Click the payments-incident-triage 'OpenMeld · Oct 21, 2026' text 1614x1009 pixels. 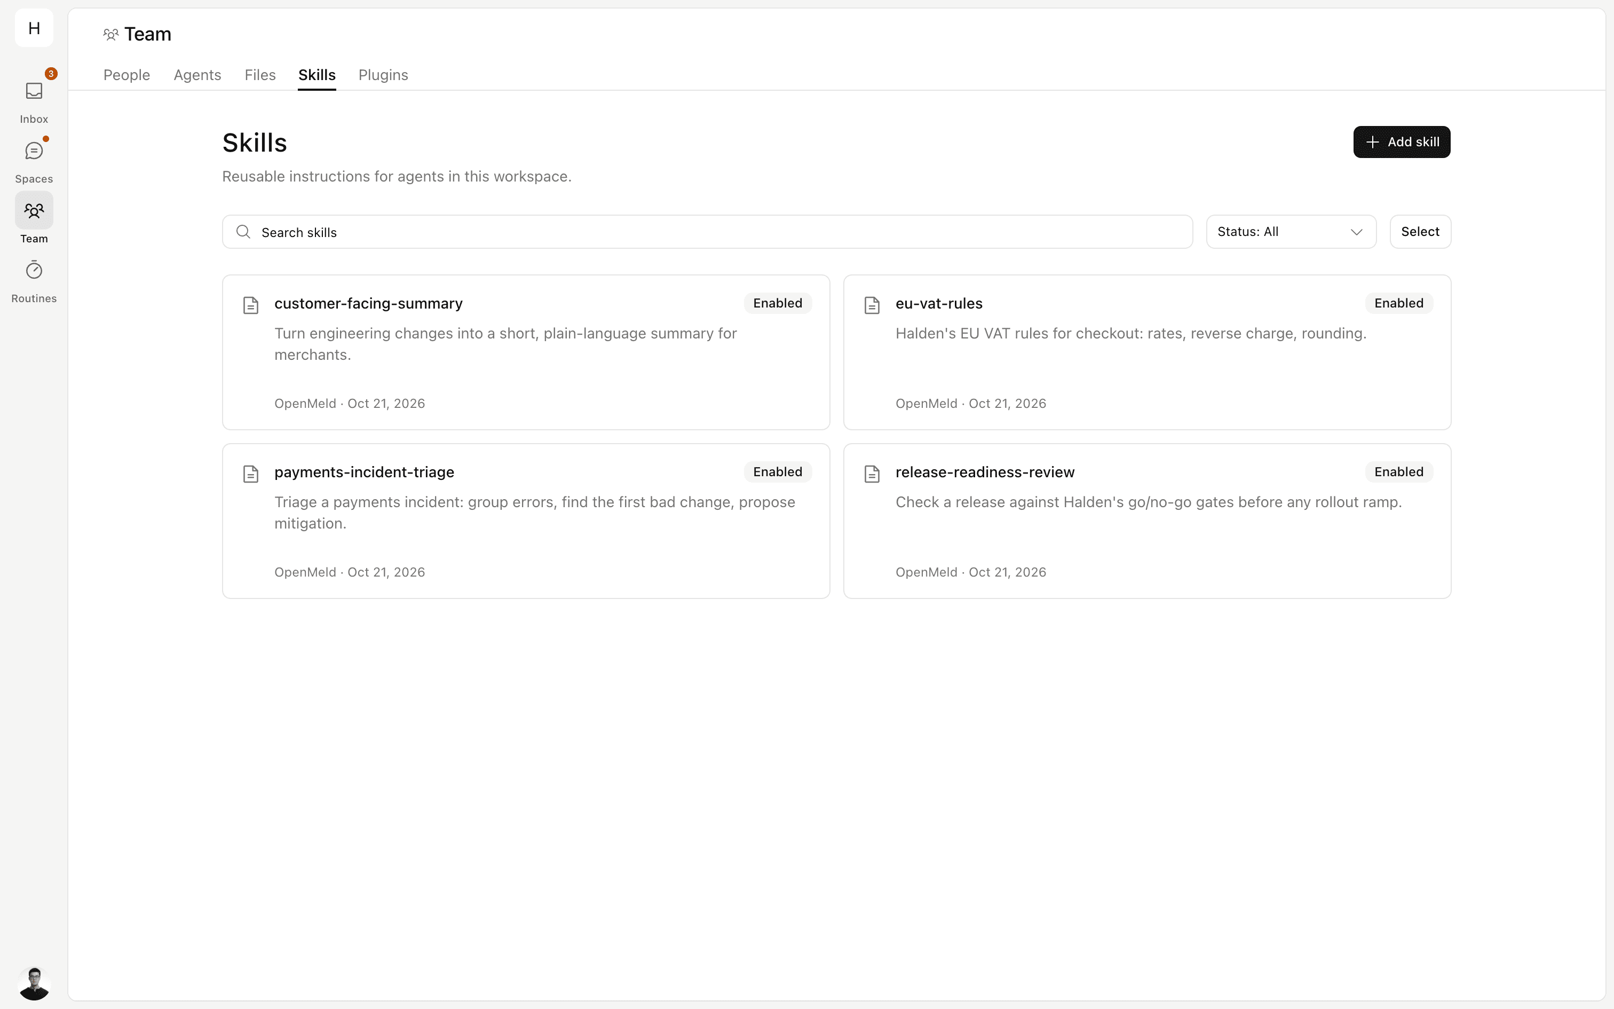[350, 572]
